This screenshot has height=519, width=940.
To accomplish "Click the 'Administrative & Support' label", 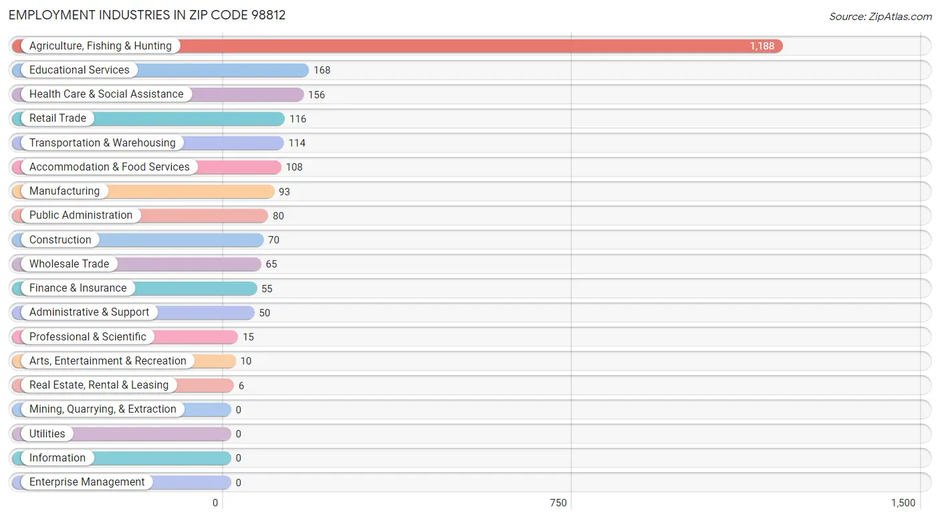I will (90, 312).
